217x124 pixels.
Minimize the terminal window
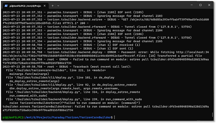[x=192, y=5]
